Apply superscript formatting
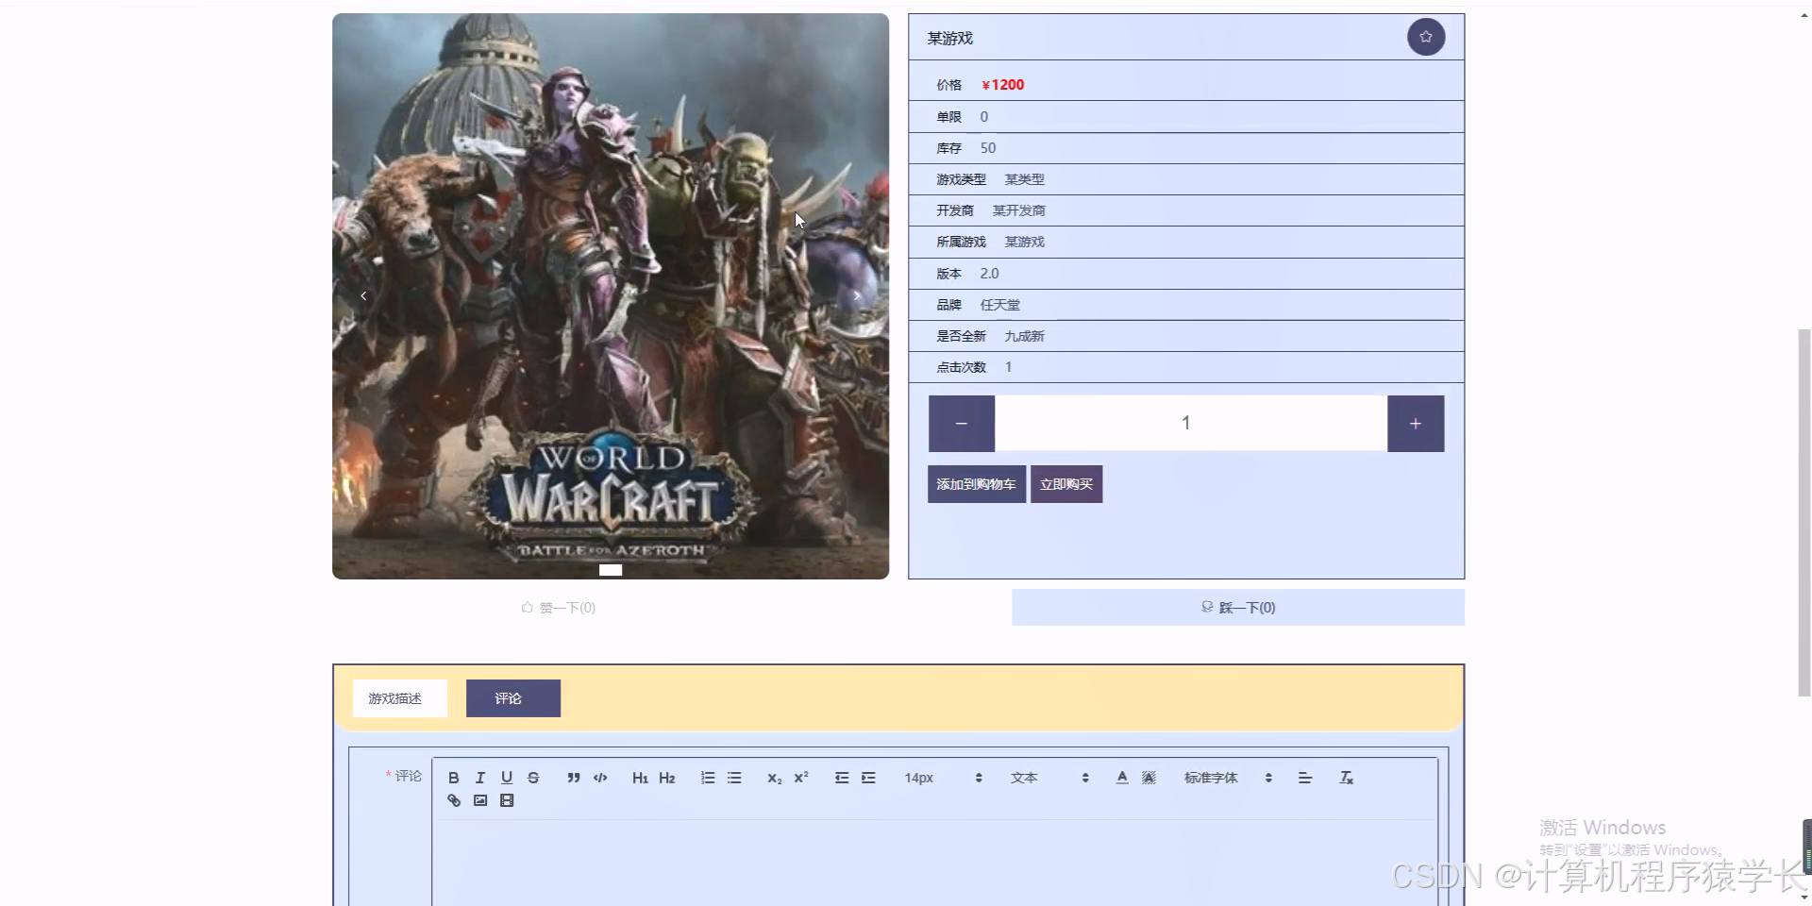The height and width of the screenshot is (906, 1812). (x=801, y=778)
